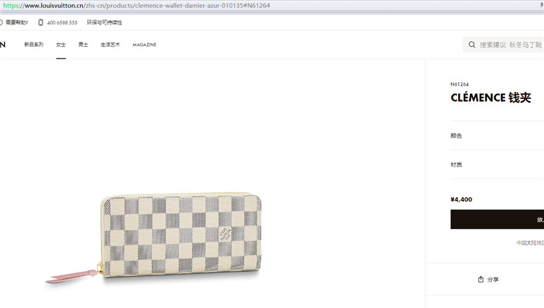
Task: Open the 生活艺术 menu
Action: pos(110,45)
